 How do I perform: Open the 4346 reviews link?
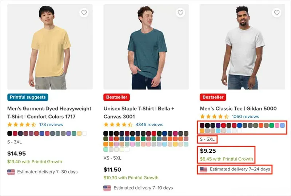tap(149, 125)
